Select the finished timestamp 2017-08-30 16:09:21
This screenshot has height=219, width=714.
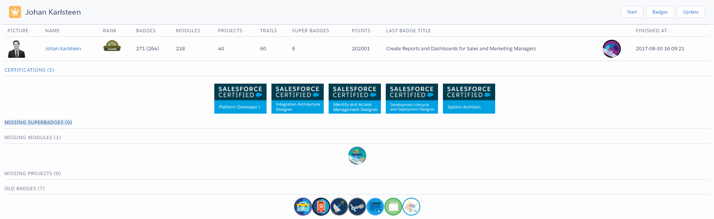tap(660, 49)
